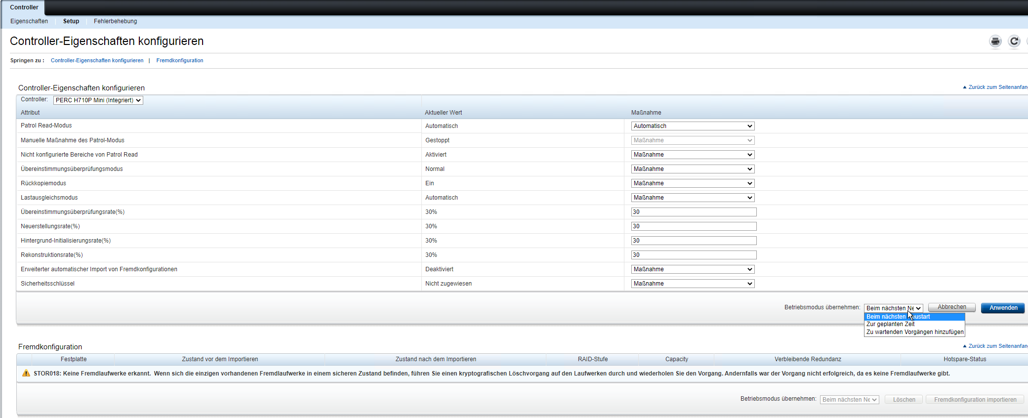The width and height of the screenshot is (1028, 418).
Task: Switch to the Fehlerbehebung tab
Action: [115, 21]
